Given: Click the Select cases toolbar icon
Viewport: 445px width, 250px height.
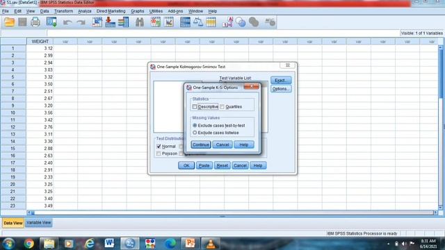Looking at the screenshot, I should (x=211, y=22).
